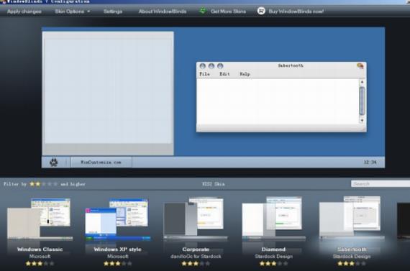Image resolution: width=410 pixels, height=271 pixels.
Task: Open About WindowBlinds
Action: 163,12
